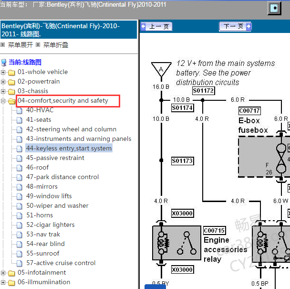The image size is (290, 289).
Task: Click the folder icon of 02-powertrain
Action: (x=11, y=82)
